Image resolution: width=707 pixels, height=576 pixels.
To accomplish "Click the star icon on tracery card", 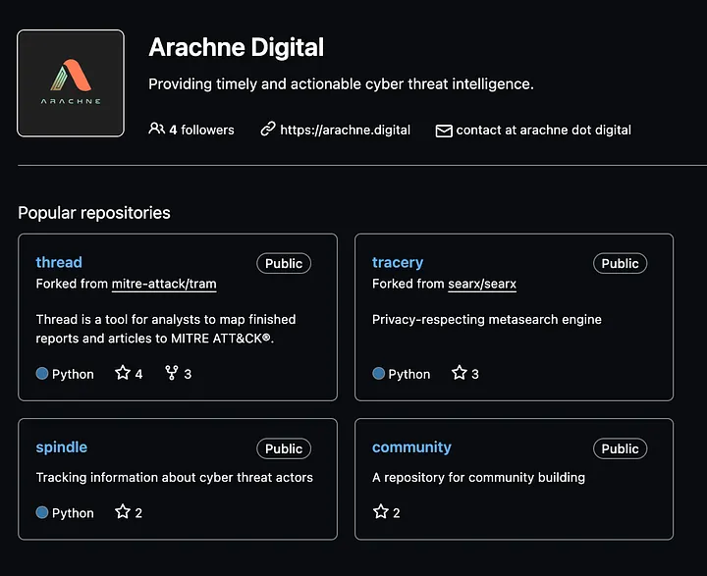I will [x=460, y=373].
